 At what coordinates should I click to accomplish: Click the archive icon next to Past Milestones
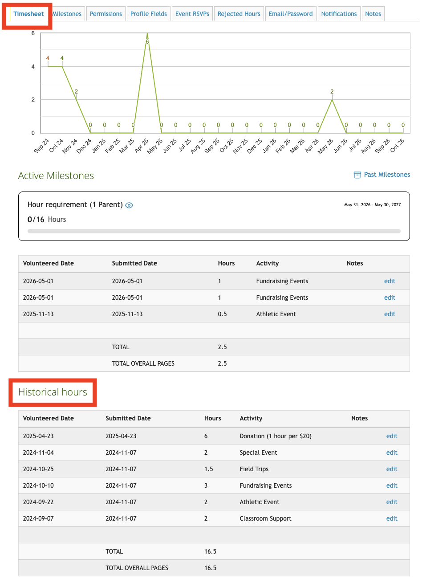coord(357,175)
